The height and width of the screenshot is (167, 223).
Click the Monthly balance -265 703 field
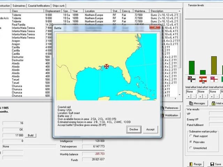coord(93,154)
